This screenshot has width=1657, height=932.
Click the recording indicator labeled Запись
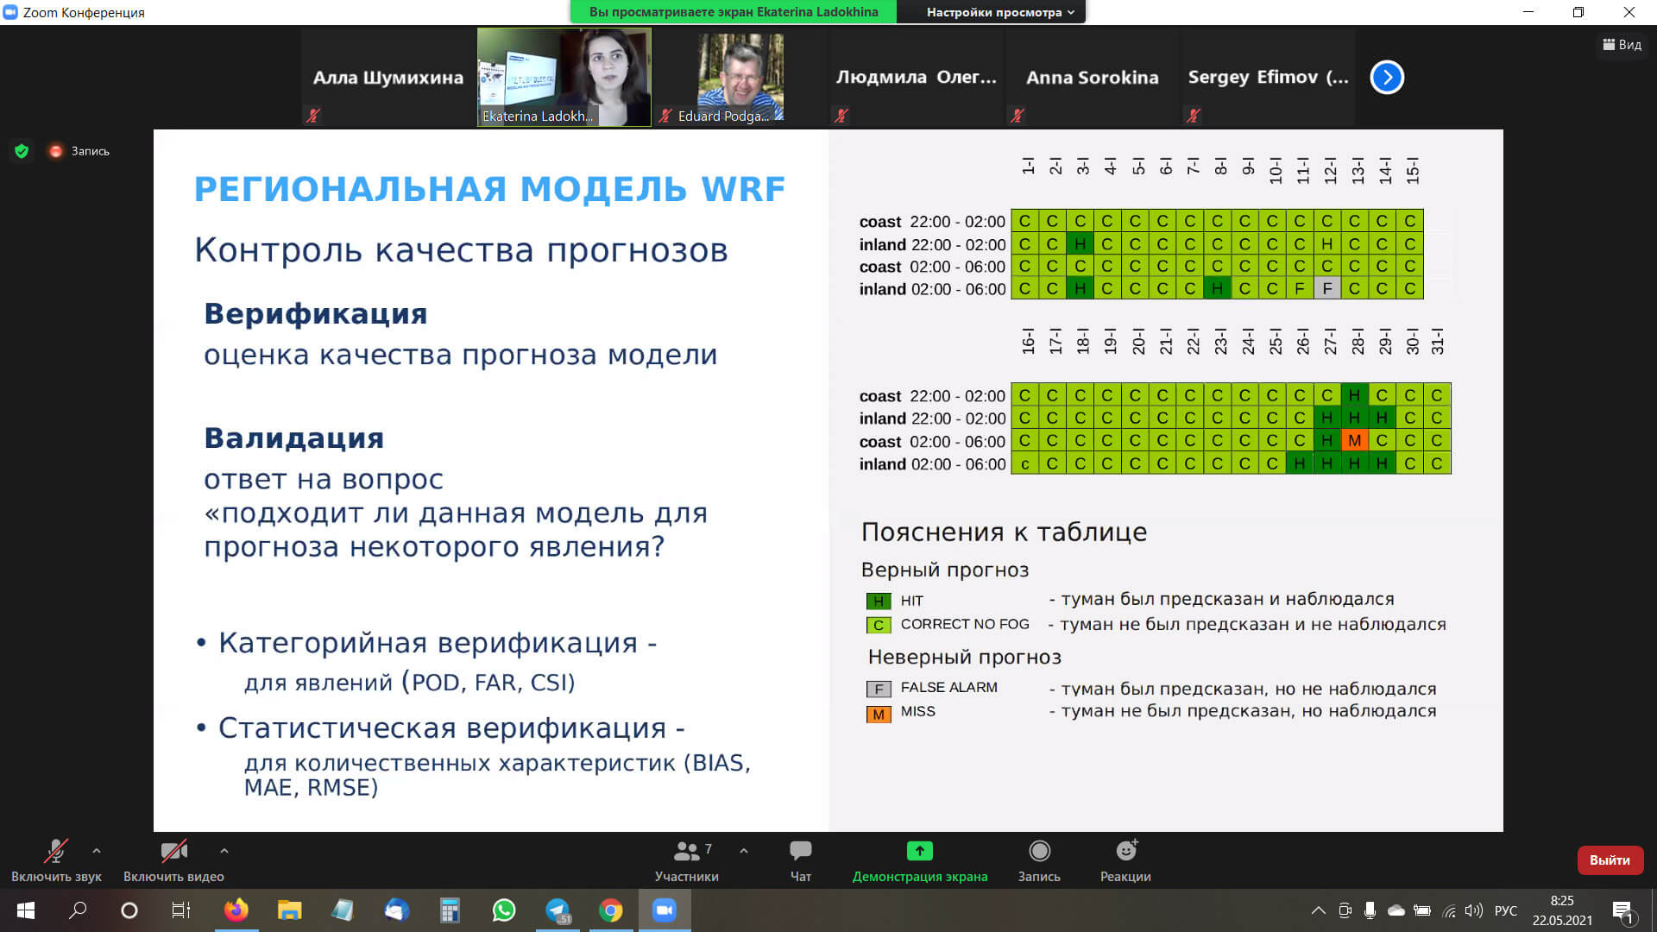tap(80, 151)
